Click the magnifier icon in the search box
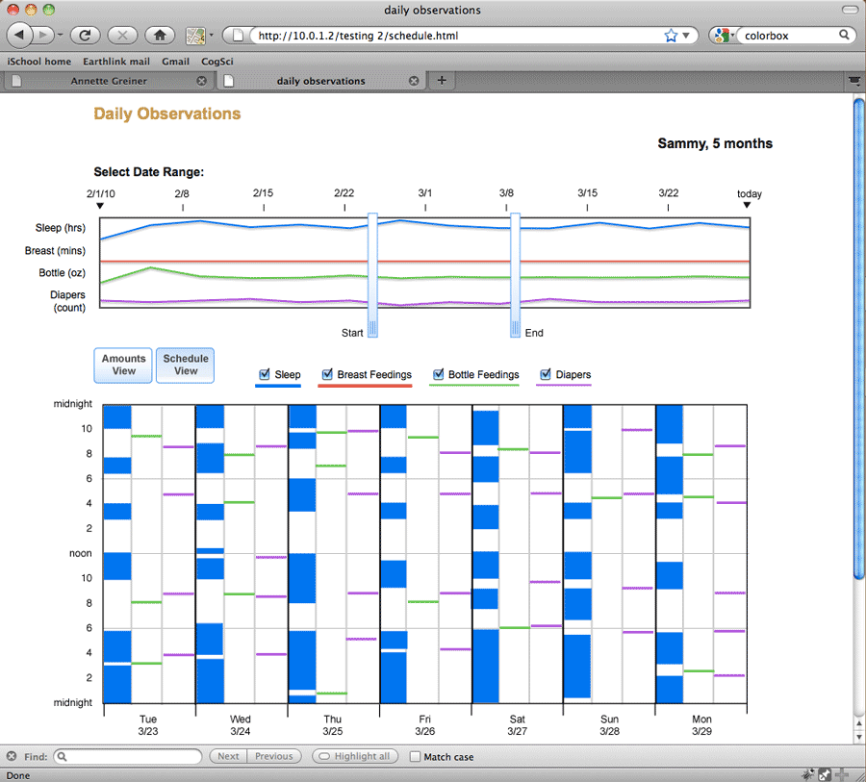Viewport: 866px width, 782px height. tap(844, 36)
